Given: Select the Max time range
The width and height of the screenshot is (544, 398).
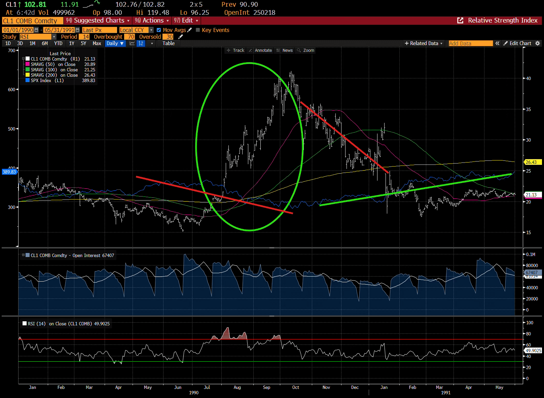Looking at the screenshot, I should pyautogui.click(x=97, y=43).
